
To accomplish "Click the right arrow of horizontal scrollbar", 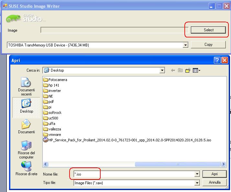I will [224, 164].
